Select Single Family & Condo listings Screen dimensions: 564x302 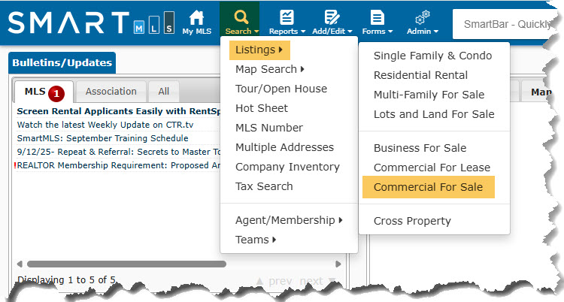click(x=432, y=56)
